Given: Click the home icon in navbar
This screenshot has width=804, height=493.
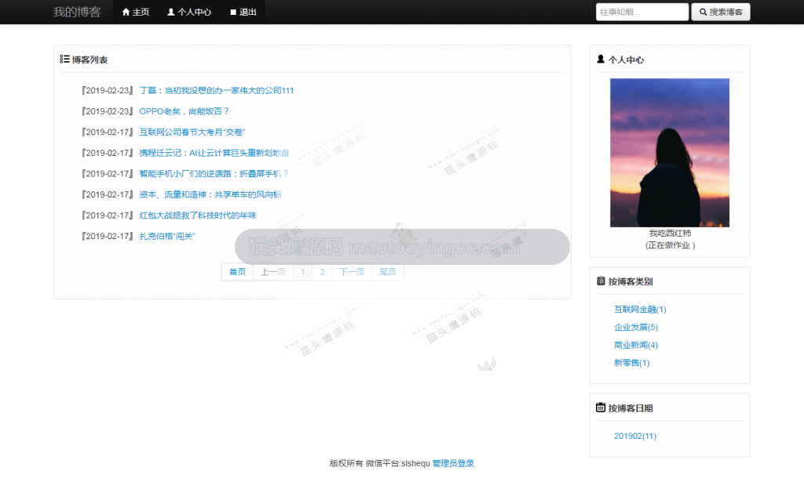Looking at the screenshot, I should tap(126, 12).
